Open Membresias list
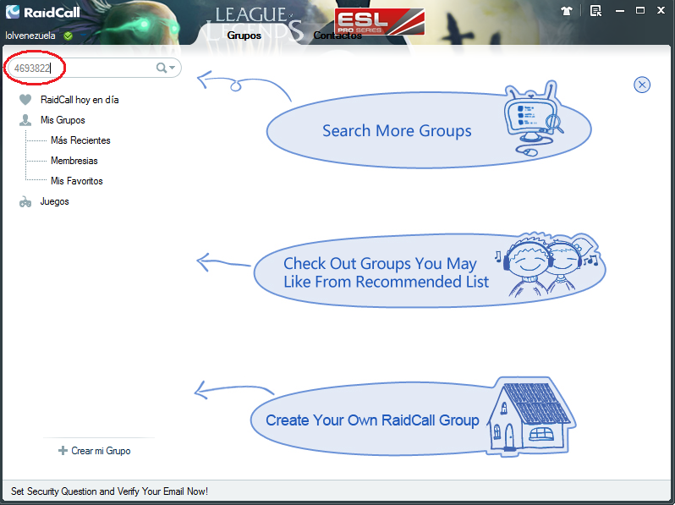The image size is (675, 505). point(74,161)
